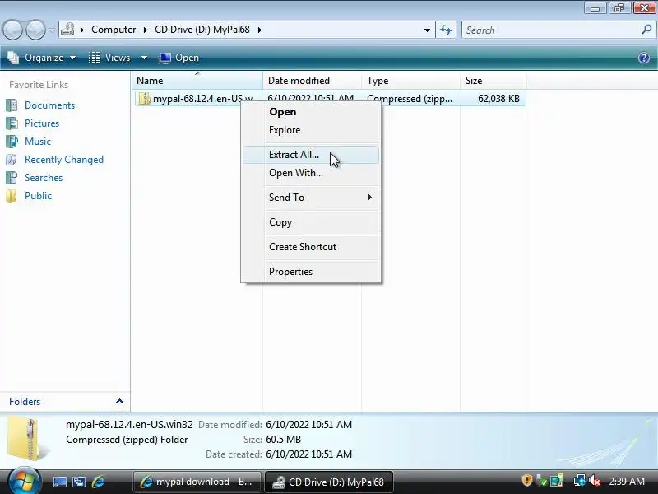Expand the arrow after Computer breadcrumb
Screen dimensions: 658x494
click(x=146, y=30)
